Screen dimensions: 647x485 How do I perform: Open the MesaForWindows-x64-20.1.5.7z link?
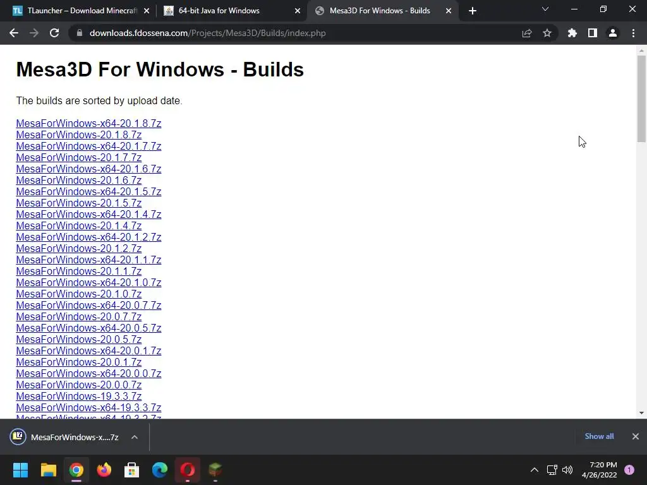click(x=88, y=192)
